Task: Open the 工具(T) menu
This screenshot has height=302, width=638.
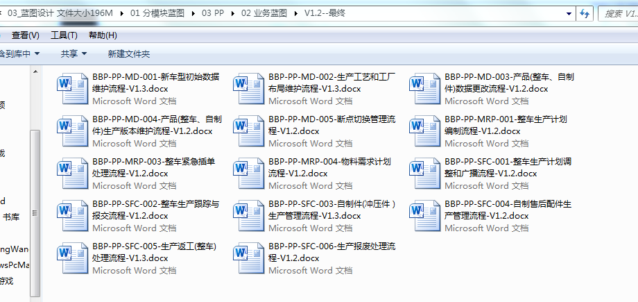Action: point(64,35)
